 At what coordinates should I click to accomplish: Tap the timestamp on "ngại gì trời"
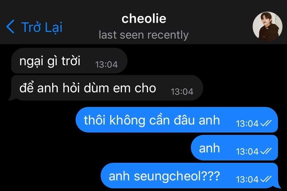(x=106, y=65)
